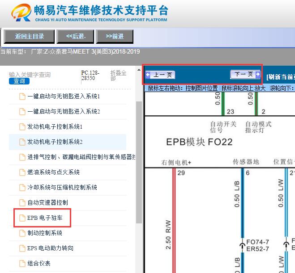Open 发动机电子控制系统1 document
The image size is (295, 273).
(x=55, y=127)
